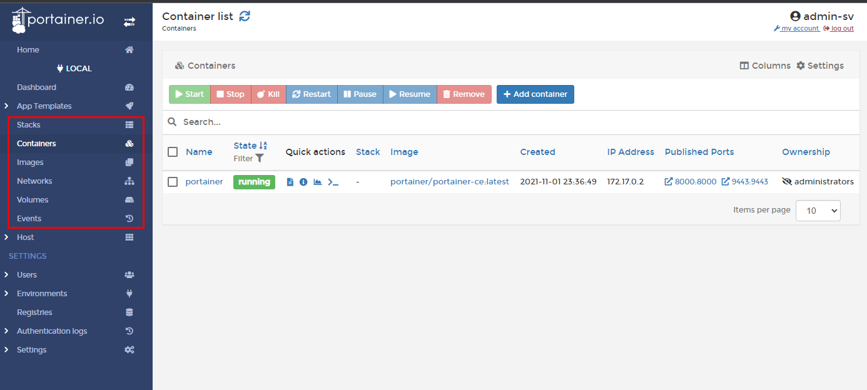Toggle the select-all containers checkbox
The image size is (867, 390).
[x=173, y=152]
